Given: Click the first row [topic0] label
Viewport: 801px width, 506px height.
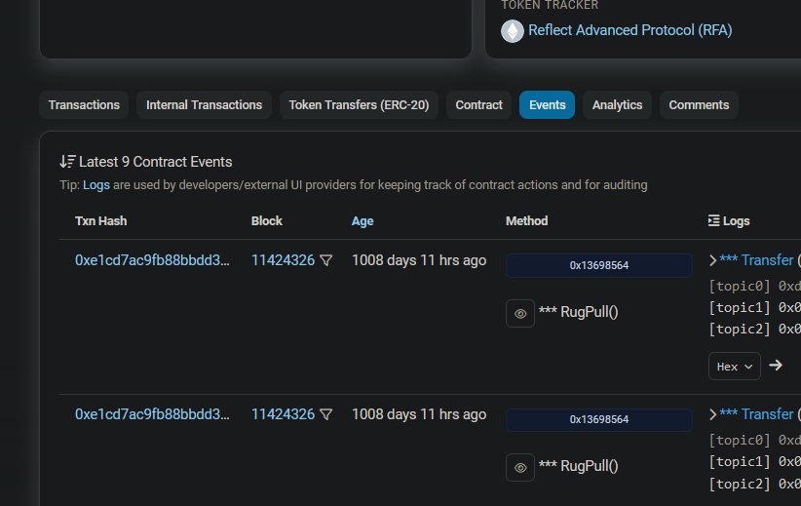Looking at the screenshot, I should 740,287.
